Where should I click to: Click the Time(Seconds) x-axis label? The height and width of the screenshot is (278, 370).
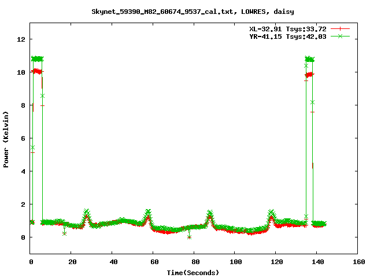(x=193, y=273)
